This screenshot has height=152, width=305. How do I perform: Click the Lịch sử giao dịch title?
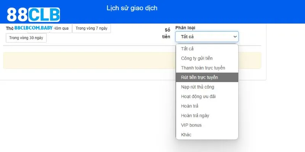132,8
